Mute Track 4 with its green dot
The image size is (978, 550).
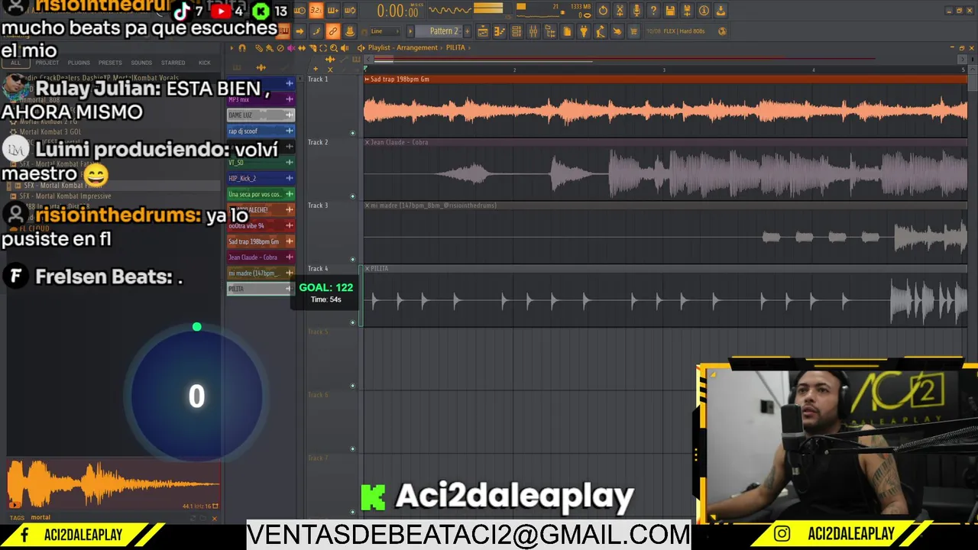(353, 322)
